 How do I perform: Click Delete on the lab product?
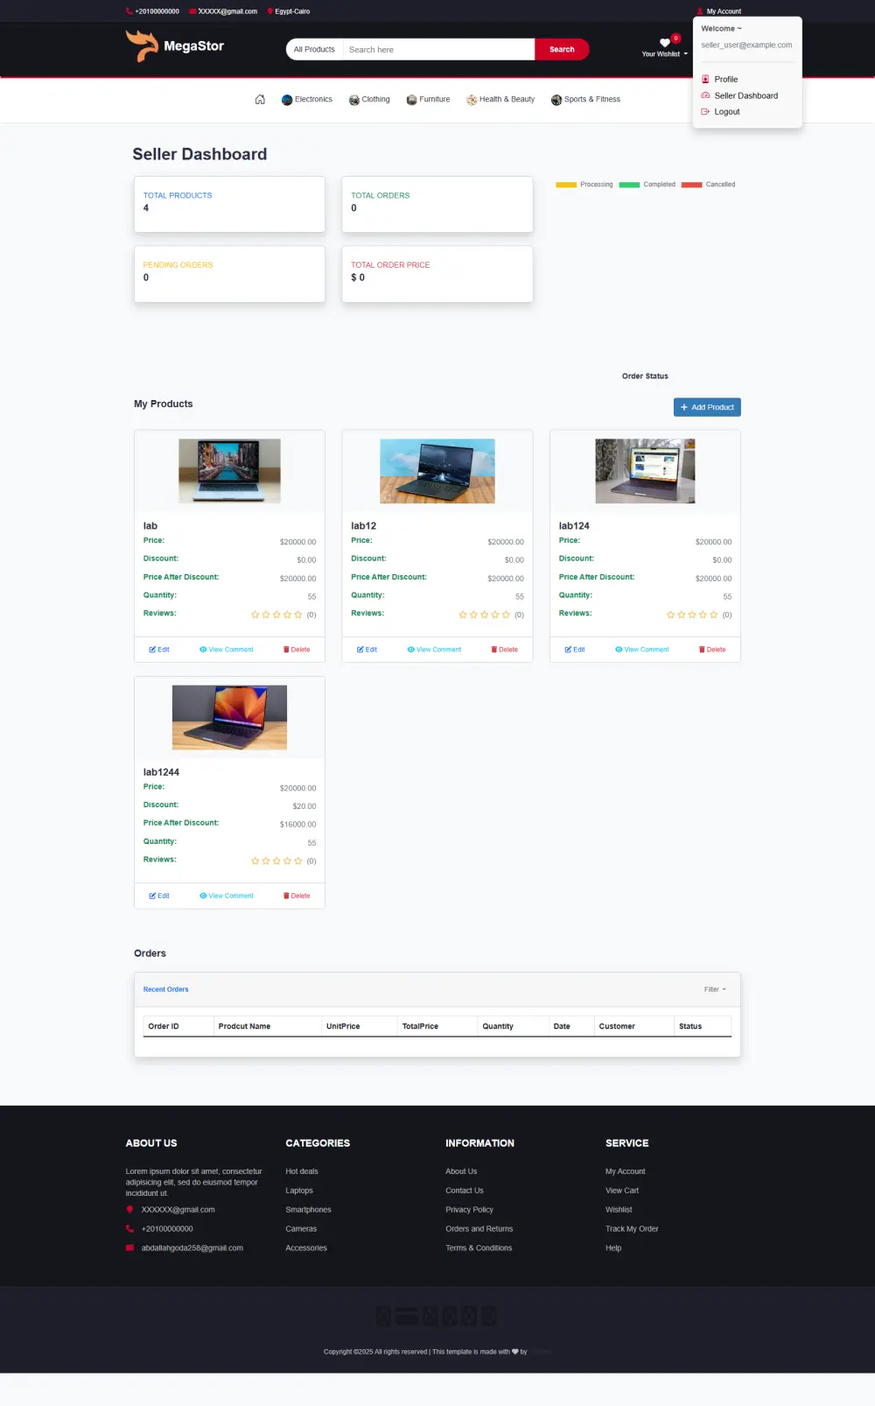pos(297,650)
